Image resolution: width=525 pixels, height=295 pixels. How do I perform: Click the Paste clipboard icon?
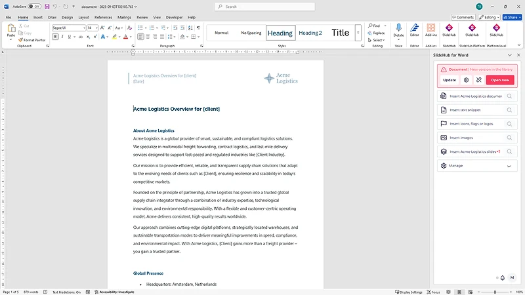(11, 29)
